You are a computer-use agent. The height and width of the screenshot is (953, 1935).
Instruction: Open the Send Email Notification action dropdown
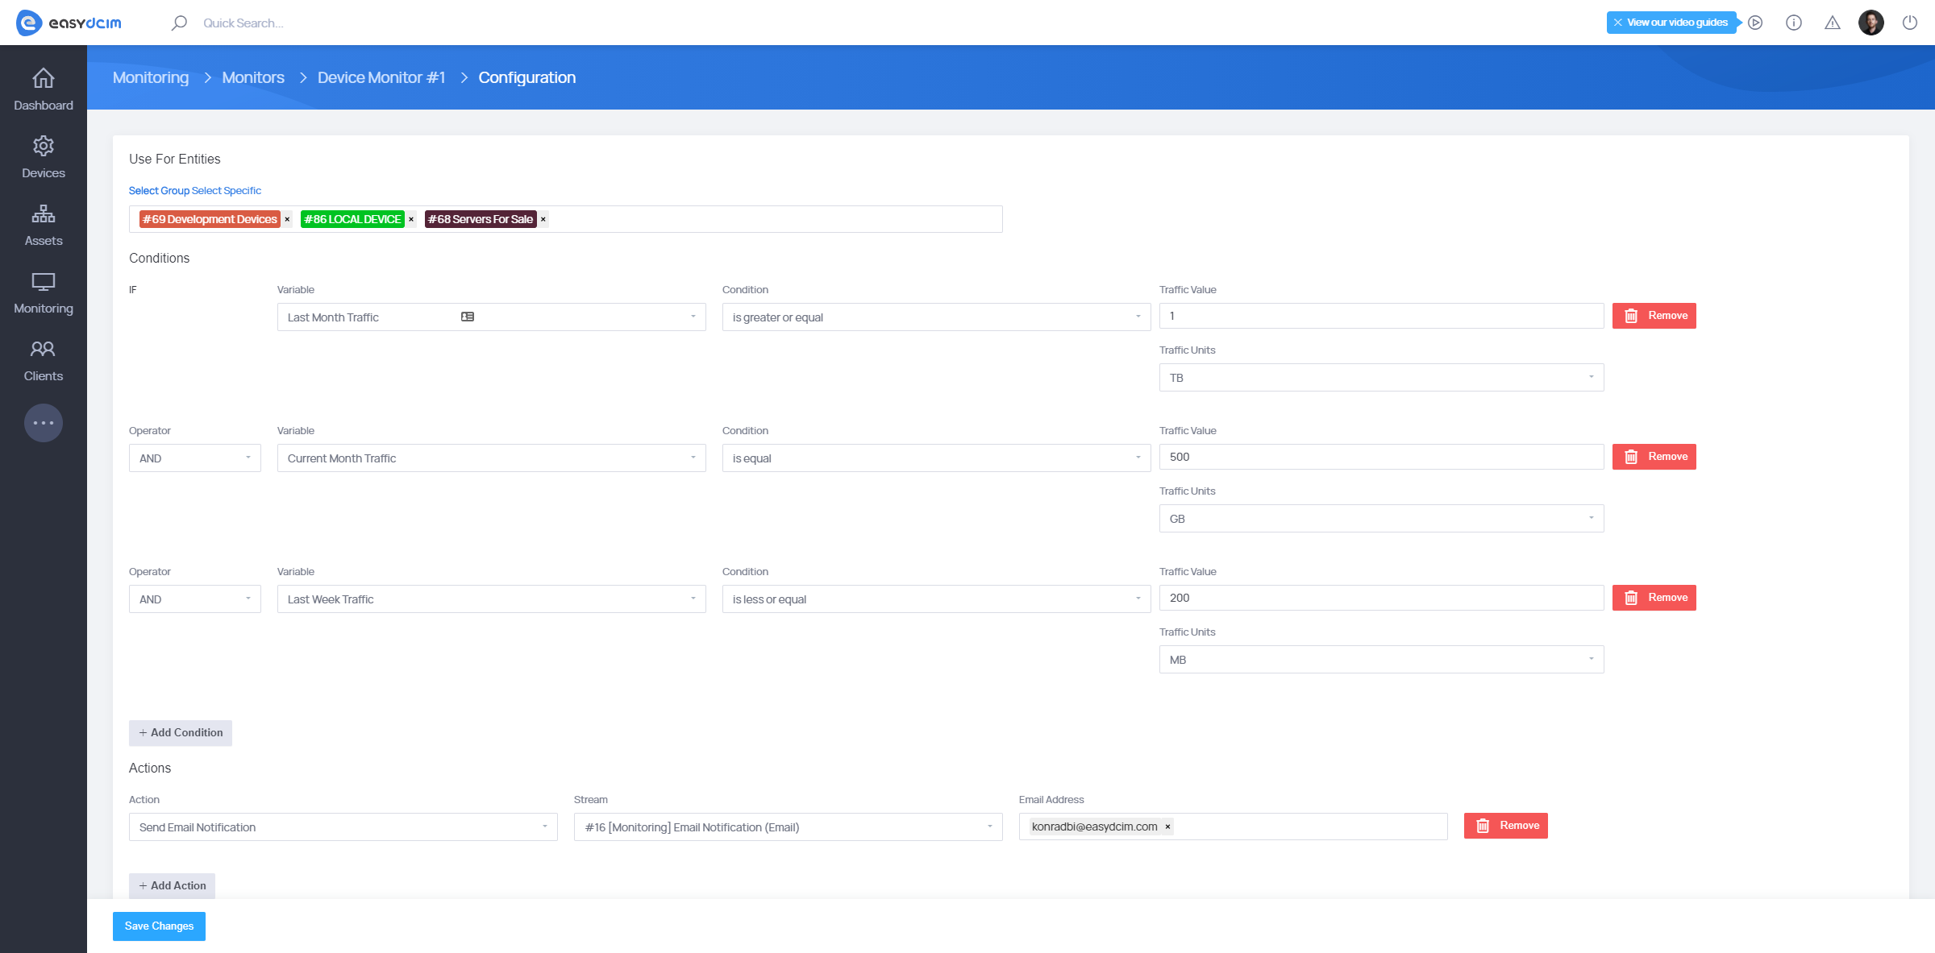click(343, 827)
